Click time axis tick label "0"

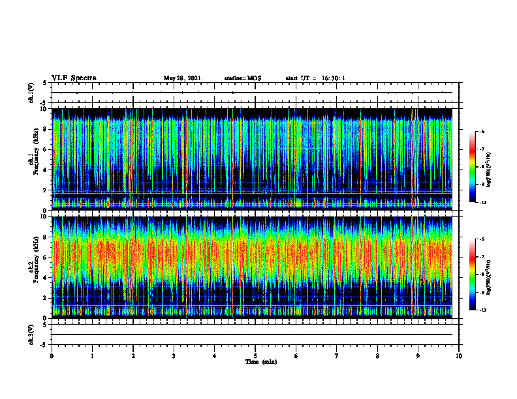pyautogui.click(x=52, y=356)
